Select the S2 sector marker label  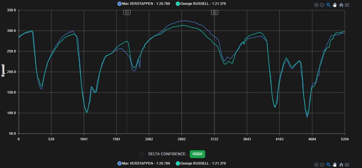pyautogui.click(x=214, y=13)
